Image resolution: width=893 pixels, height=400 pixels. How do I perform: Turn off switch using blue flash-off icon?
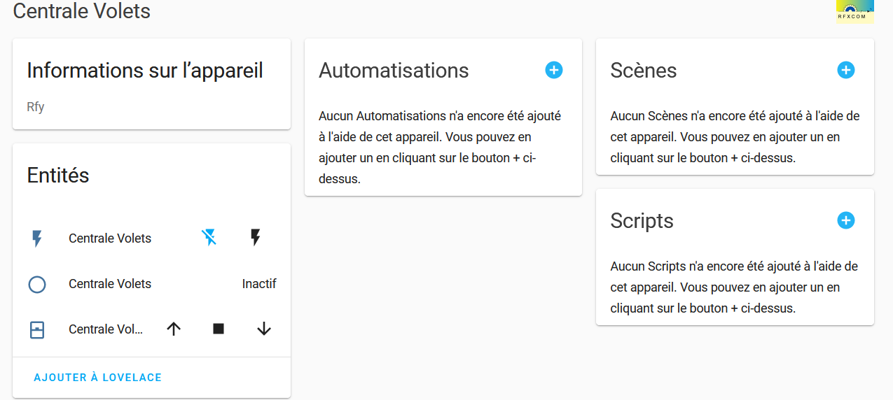click(x=209, y=238)
